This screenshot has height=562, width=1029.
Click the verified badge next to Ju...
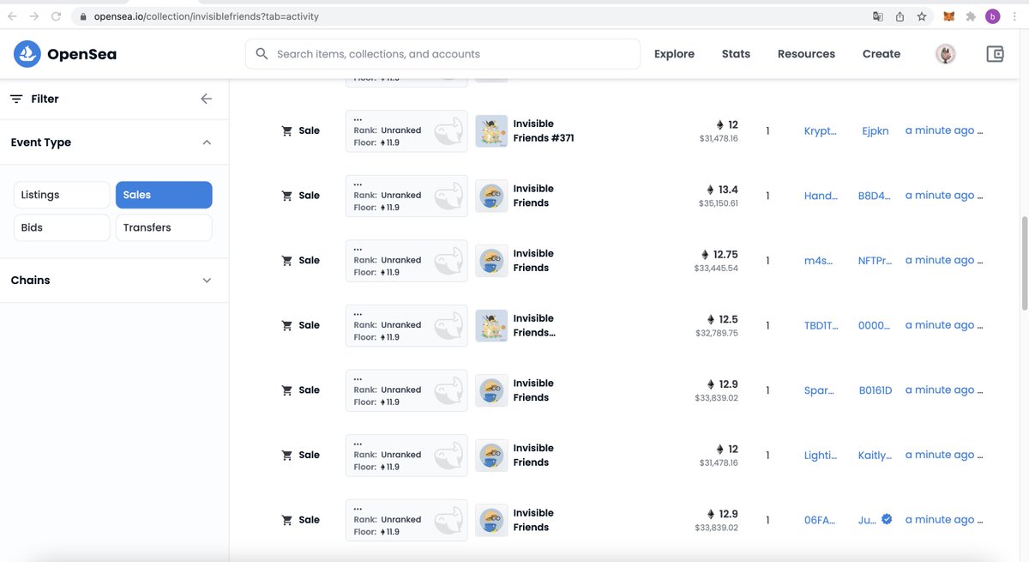point(887,519)
